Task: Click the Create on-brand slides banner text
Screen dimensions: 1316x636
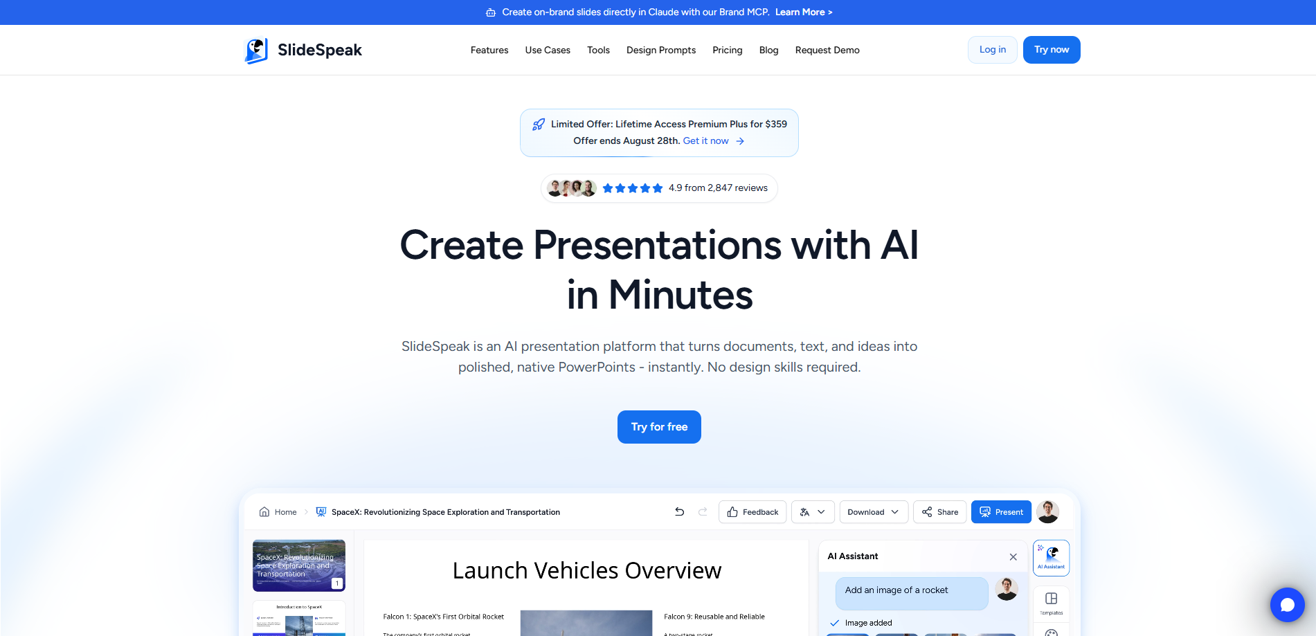Action: click(636, 12)
